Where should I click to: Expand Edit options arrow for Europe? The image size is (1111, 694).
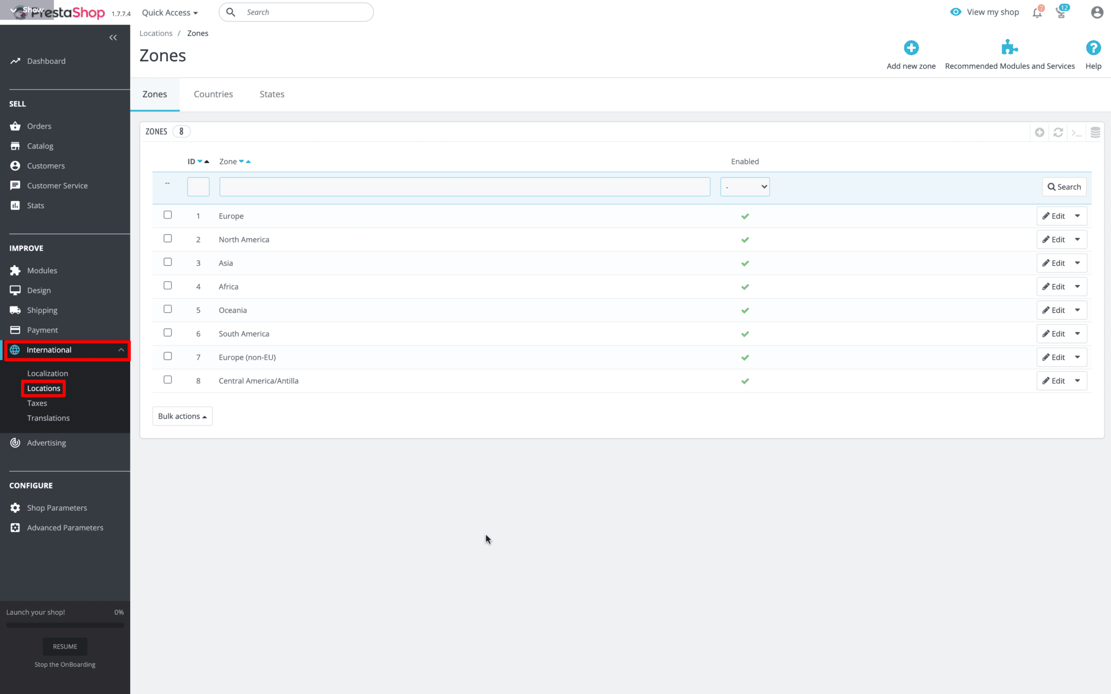tap(1077, 216)
